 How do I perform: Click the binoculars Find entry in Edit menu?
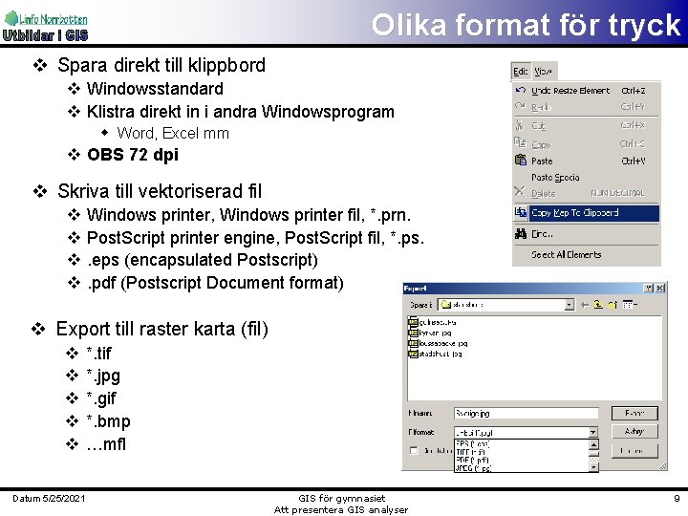586,234
